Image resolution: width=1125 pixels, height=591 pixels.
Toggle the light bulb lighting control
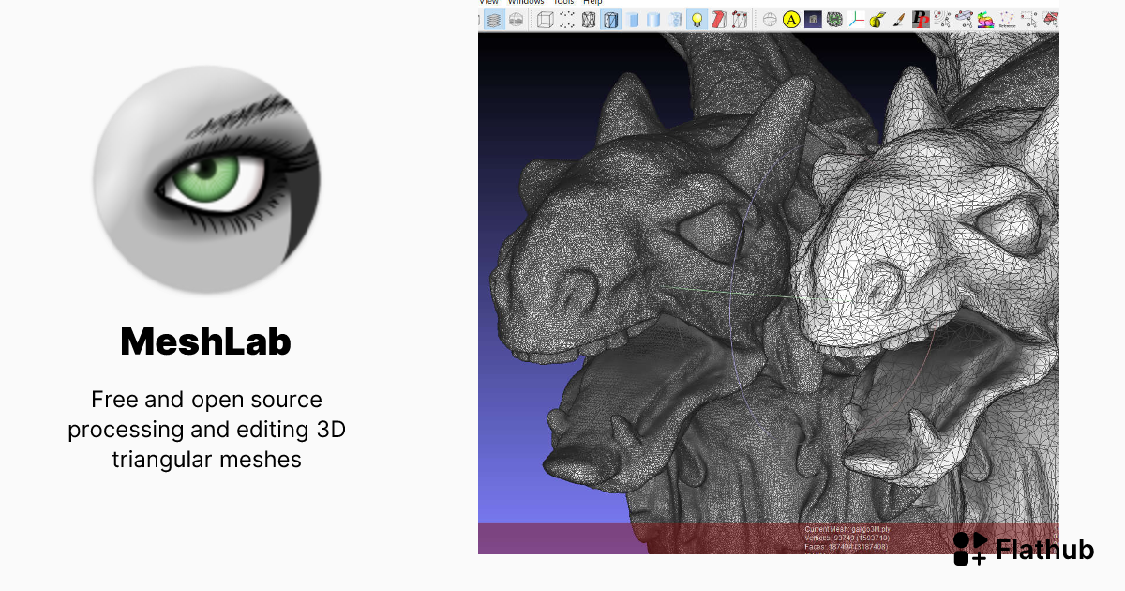(696, 19)
